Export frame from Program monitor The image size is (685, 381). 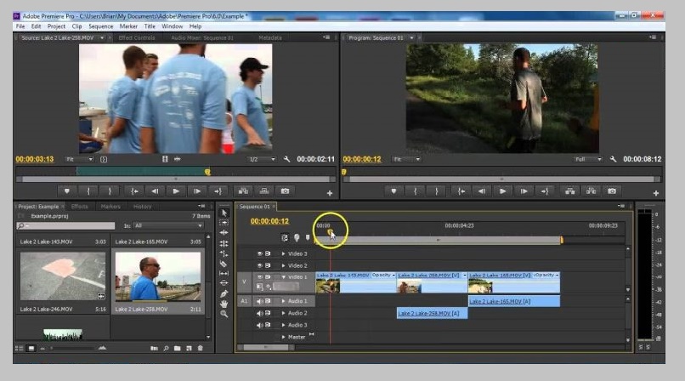coord(612,191)
